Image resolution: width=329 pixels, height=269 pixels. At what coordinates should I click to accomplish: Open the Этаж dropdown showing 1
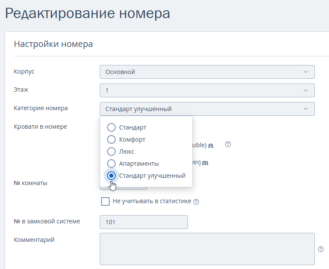pyautogui.click(x=207, y=90)
